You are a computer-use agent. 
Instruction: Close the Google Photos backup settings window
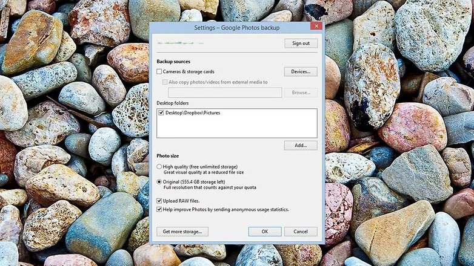(x=316, y=26)
